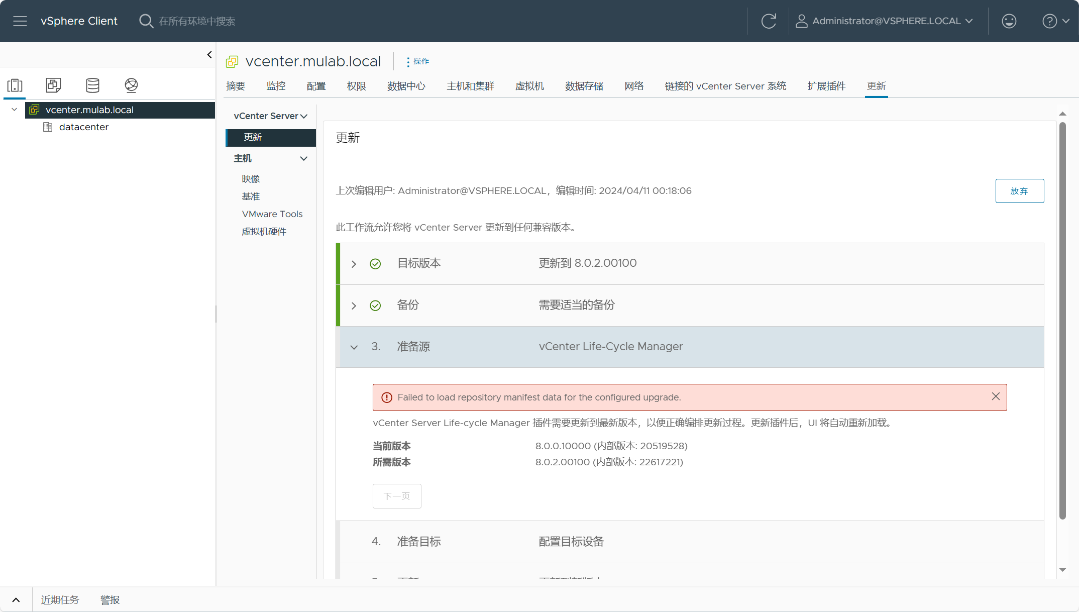Screen dimensions: 1079x612
Task: Click the green check on 目标版本 step
Action: click(x=375, y=264)
